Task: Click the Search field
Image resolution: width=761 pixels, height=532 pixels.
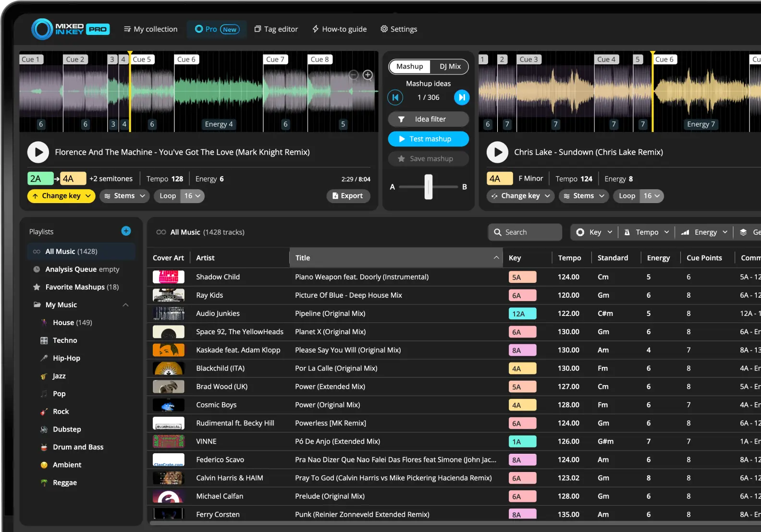Action: tap(525, 232)
